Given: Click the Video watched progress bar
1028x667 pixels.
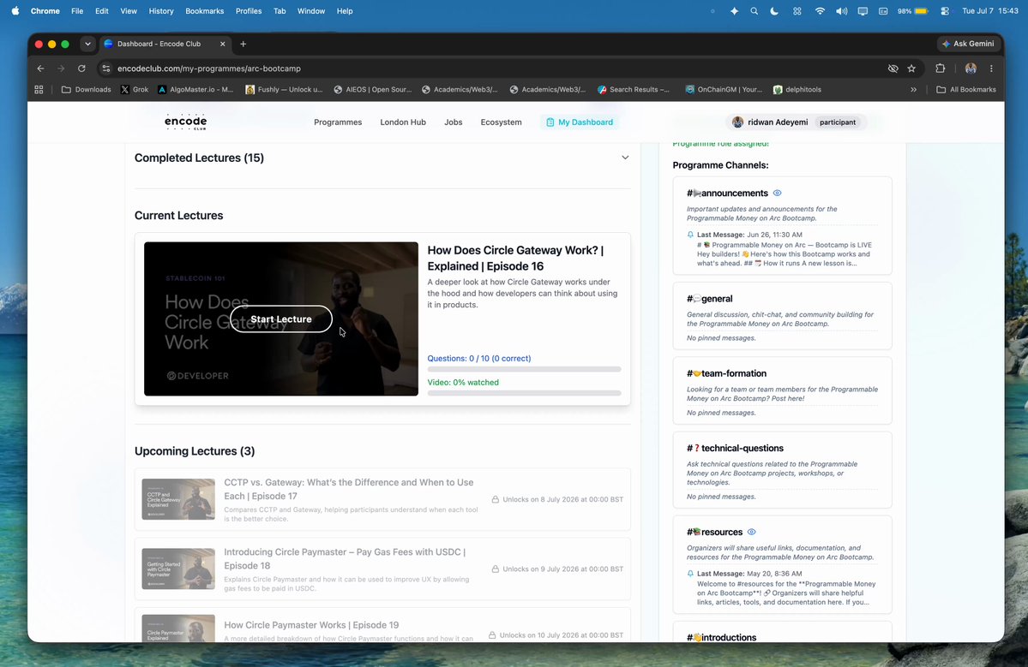Looking at the screenshot, I should (524, 393).
